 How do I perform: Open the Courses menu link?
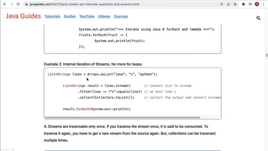pyautogui.click(x=121, y=16)
